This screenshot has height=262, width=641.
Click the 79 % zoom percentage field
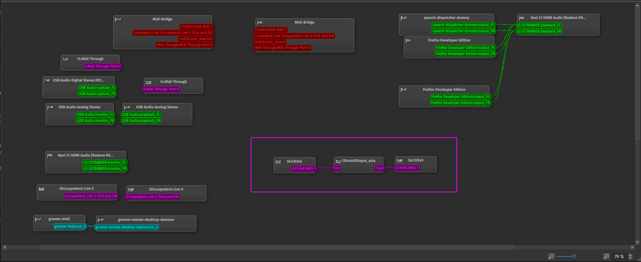619,256
